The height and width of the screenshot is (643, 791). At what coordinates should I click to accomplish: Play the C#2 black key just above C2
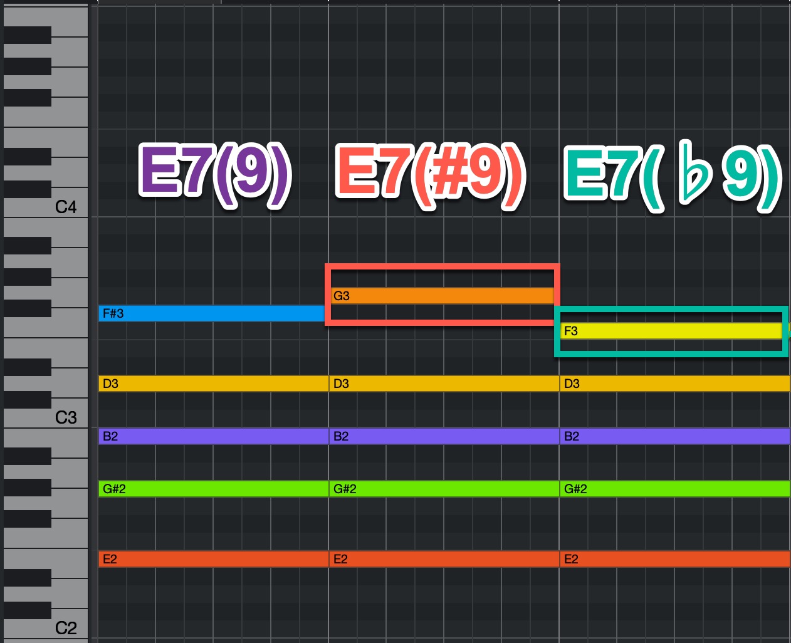[x=28, y=610]
